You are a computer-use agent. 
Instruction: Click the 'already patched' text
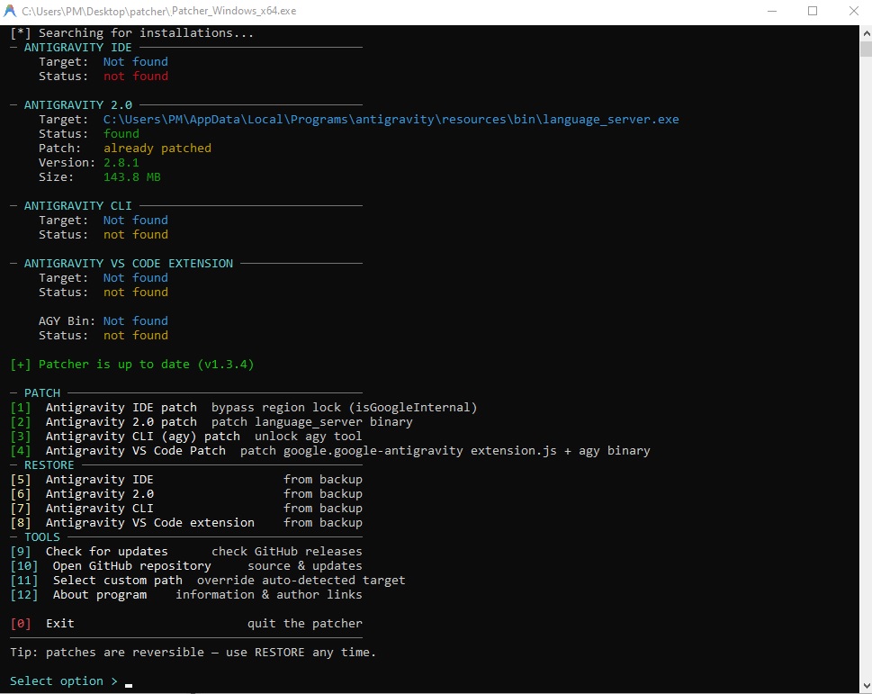coord(157,149)
